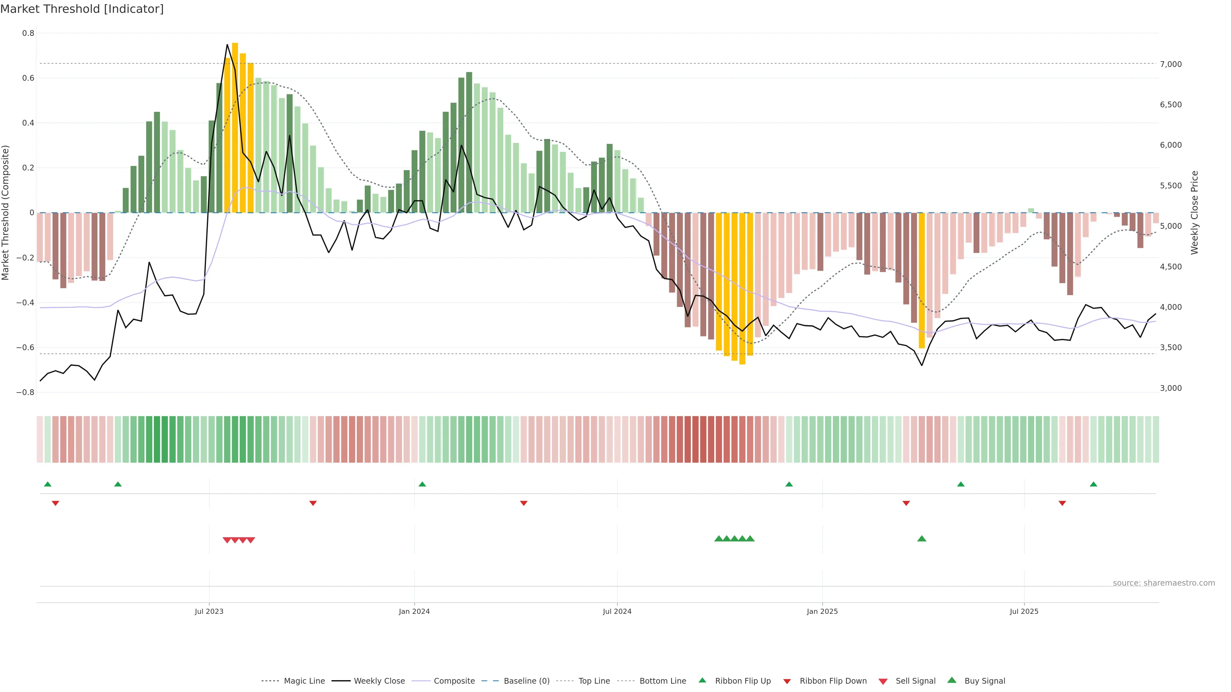
Task: Hide the Composite line via legend
Action: click(454, 681)
